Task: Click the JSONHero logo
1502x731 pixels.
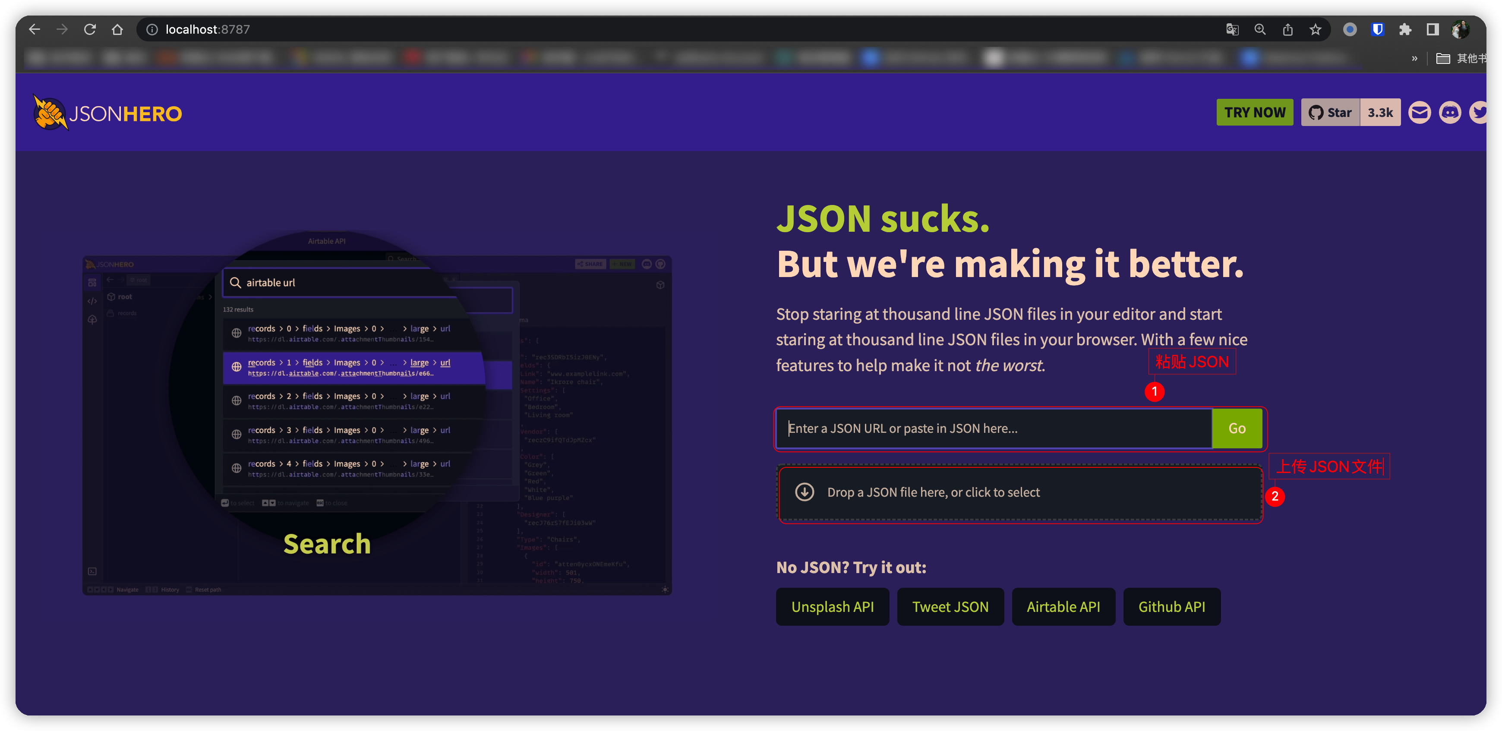Action: pos(108,113)
